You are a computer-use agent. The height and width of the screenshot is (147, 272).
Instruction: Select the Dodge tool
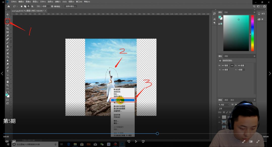click(8, 64)
